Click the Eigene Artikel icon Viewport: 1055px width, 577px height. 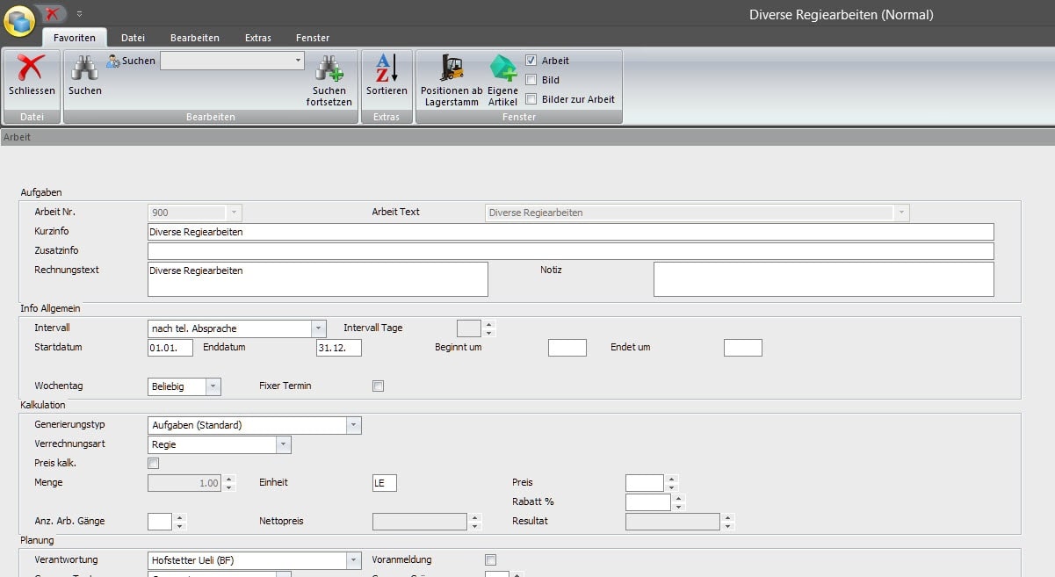(502, 69)
